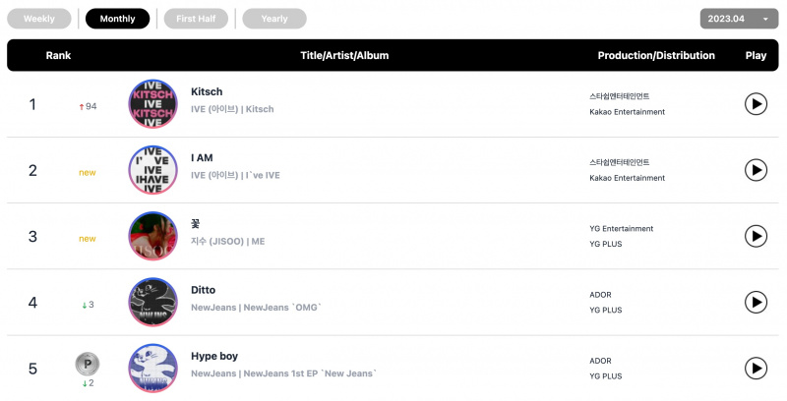Expand the 2023.04 date dropdown
This screenshot has height=401, width=787.
coord(740,19)
